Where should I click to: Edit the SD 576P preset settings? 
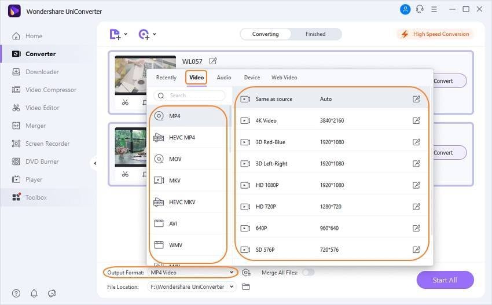click(x=416, y=250)
